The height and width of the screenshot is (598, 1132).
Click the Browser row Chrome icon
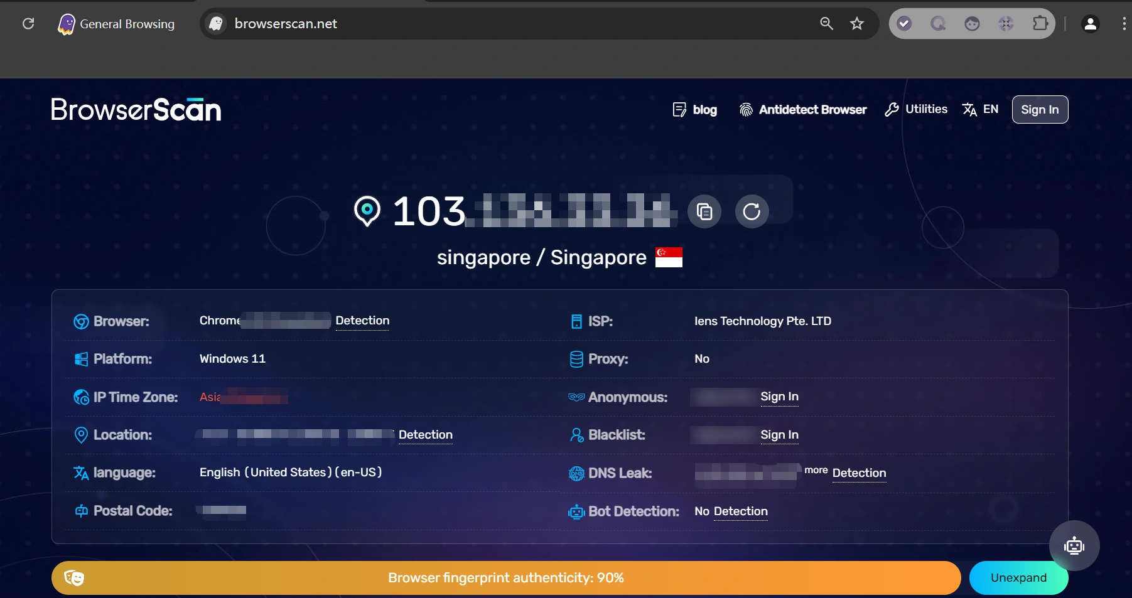81,321
